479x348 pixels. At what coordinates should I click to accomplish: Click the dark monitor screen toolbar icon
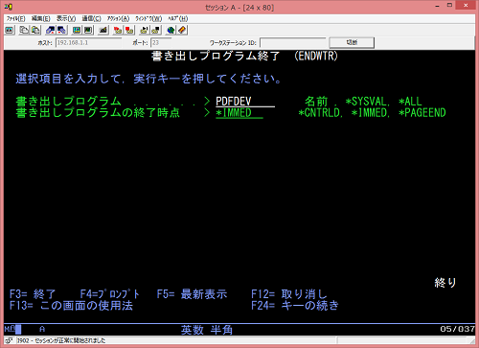click(x=88, y=30)
